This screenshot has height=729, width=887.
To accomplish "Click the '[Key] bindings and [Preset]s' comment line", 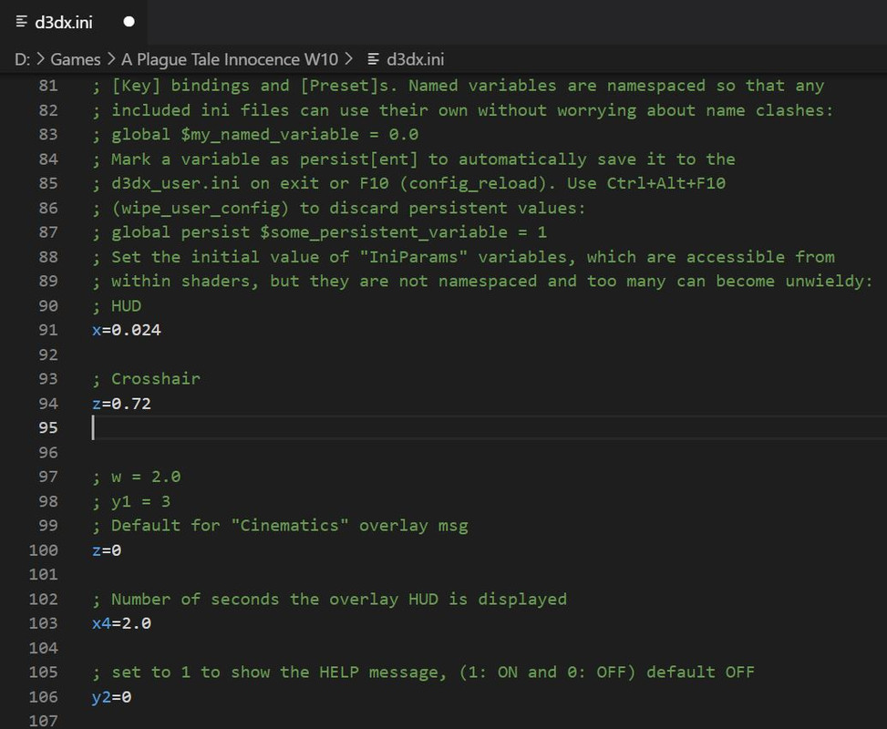I will 459,86.
